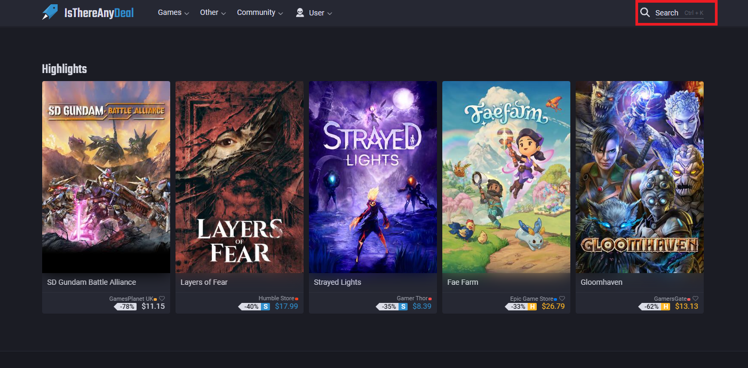The height and width of the screenshot is (368, 748).
Task: Click SD Gundam Battle Alliance title link
Action: click(x=91, y=282)
